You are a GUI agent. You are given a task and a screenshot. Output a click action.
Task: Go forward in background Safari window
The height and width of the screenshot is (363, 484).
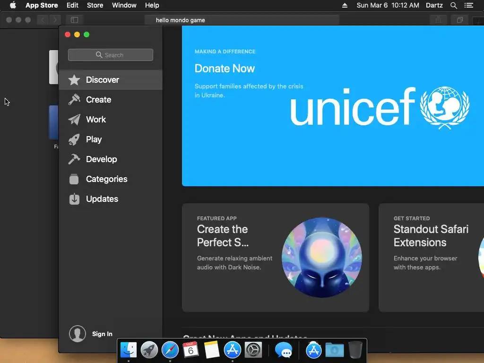(x=55, y=20)
